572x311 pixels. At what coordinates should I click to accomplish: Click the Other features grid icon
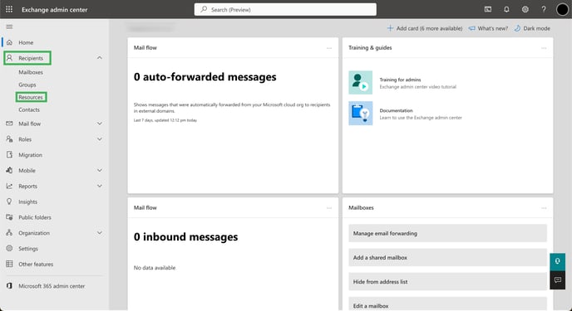coord(9,264)
